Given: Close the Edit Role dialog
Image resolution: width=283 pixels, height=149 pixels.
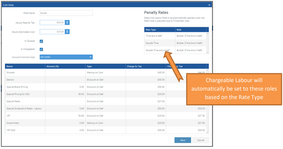Looking at the screenshot, I should tap(209, 5).
